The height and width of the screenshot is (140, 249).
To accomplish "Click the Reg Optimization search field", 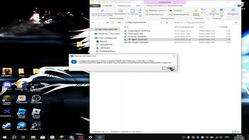I will (205, 23).
